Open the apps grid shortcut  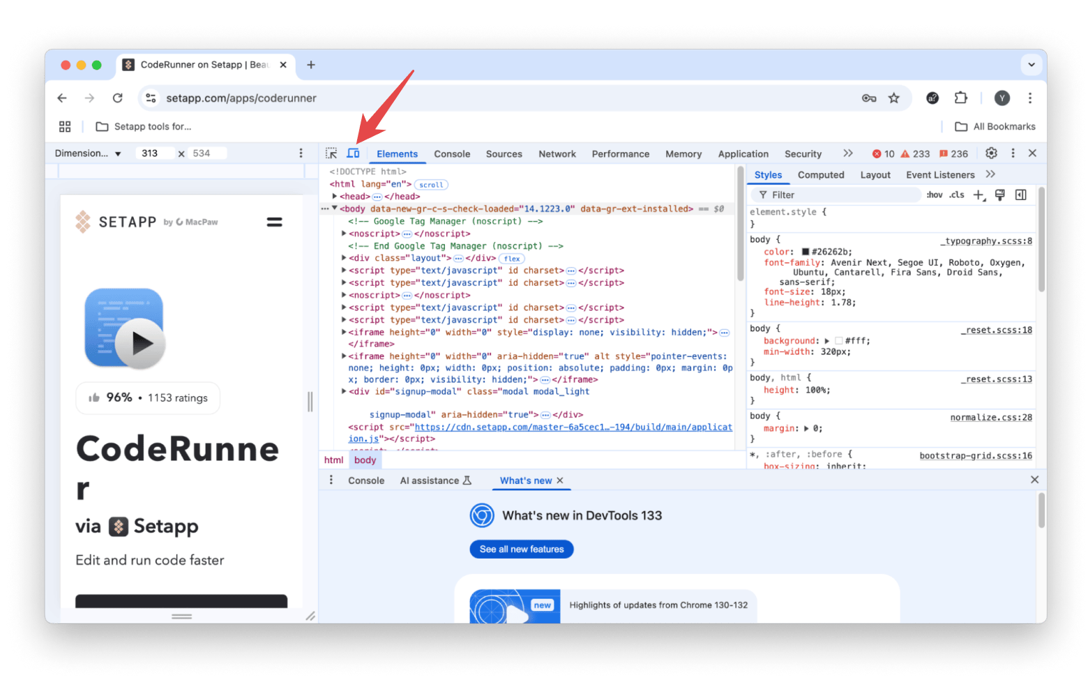coord(65,127)
